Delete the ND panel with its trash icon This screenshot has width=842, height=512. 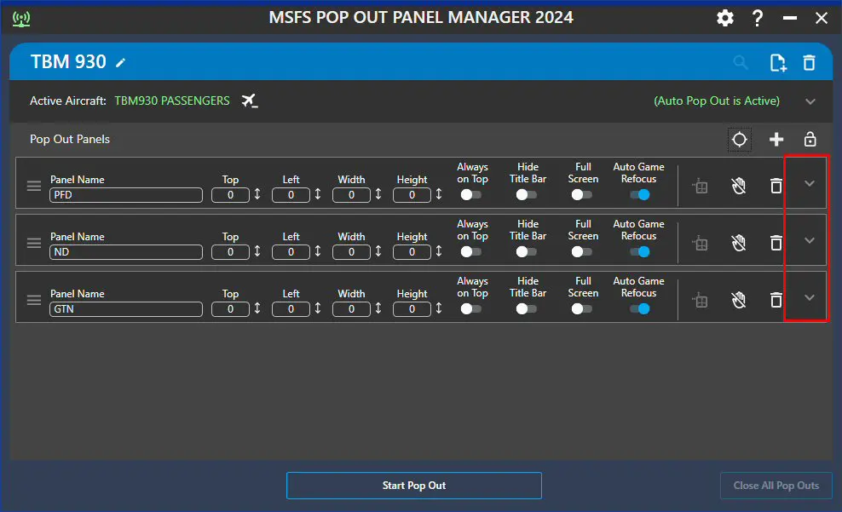776,243
